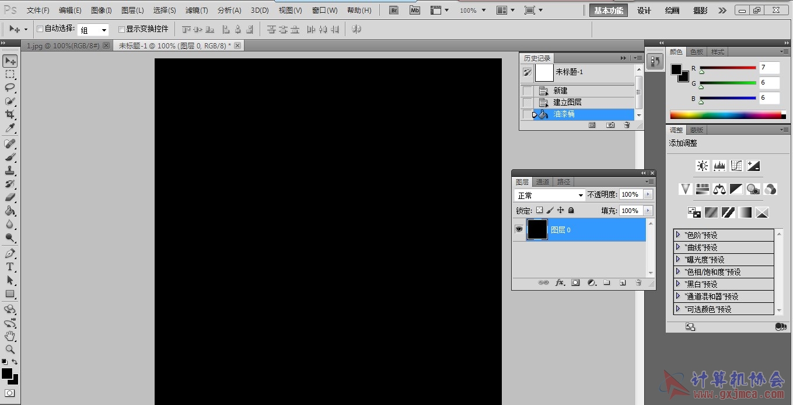Launch Bridge with Br button
793x405 pixels.
click(394, 11)
